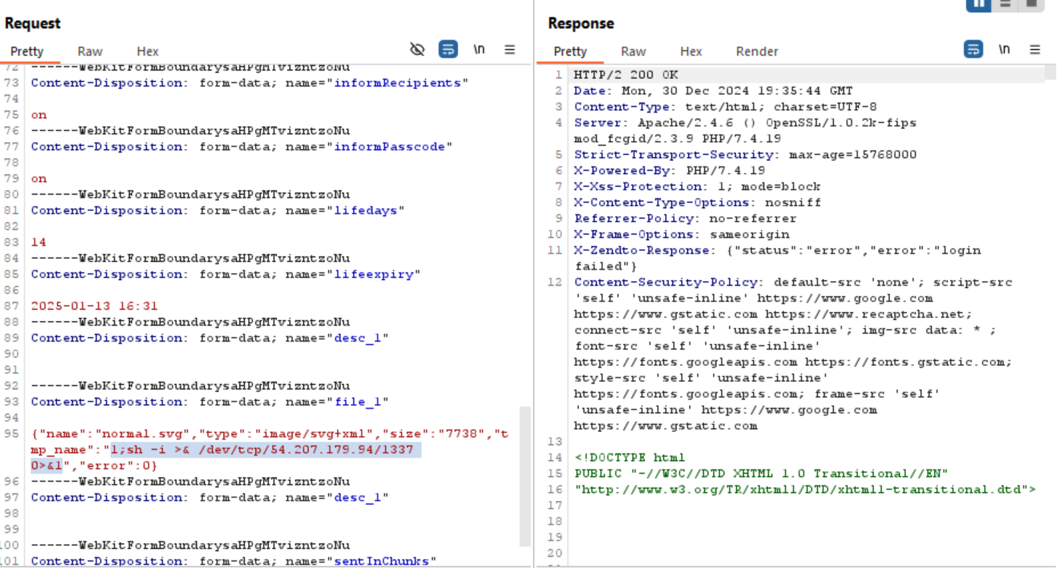Toggle non-printable characters eye icon in Request
The height and width of the screenshot is (568, 1058).
(417, 50)
